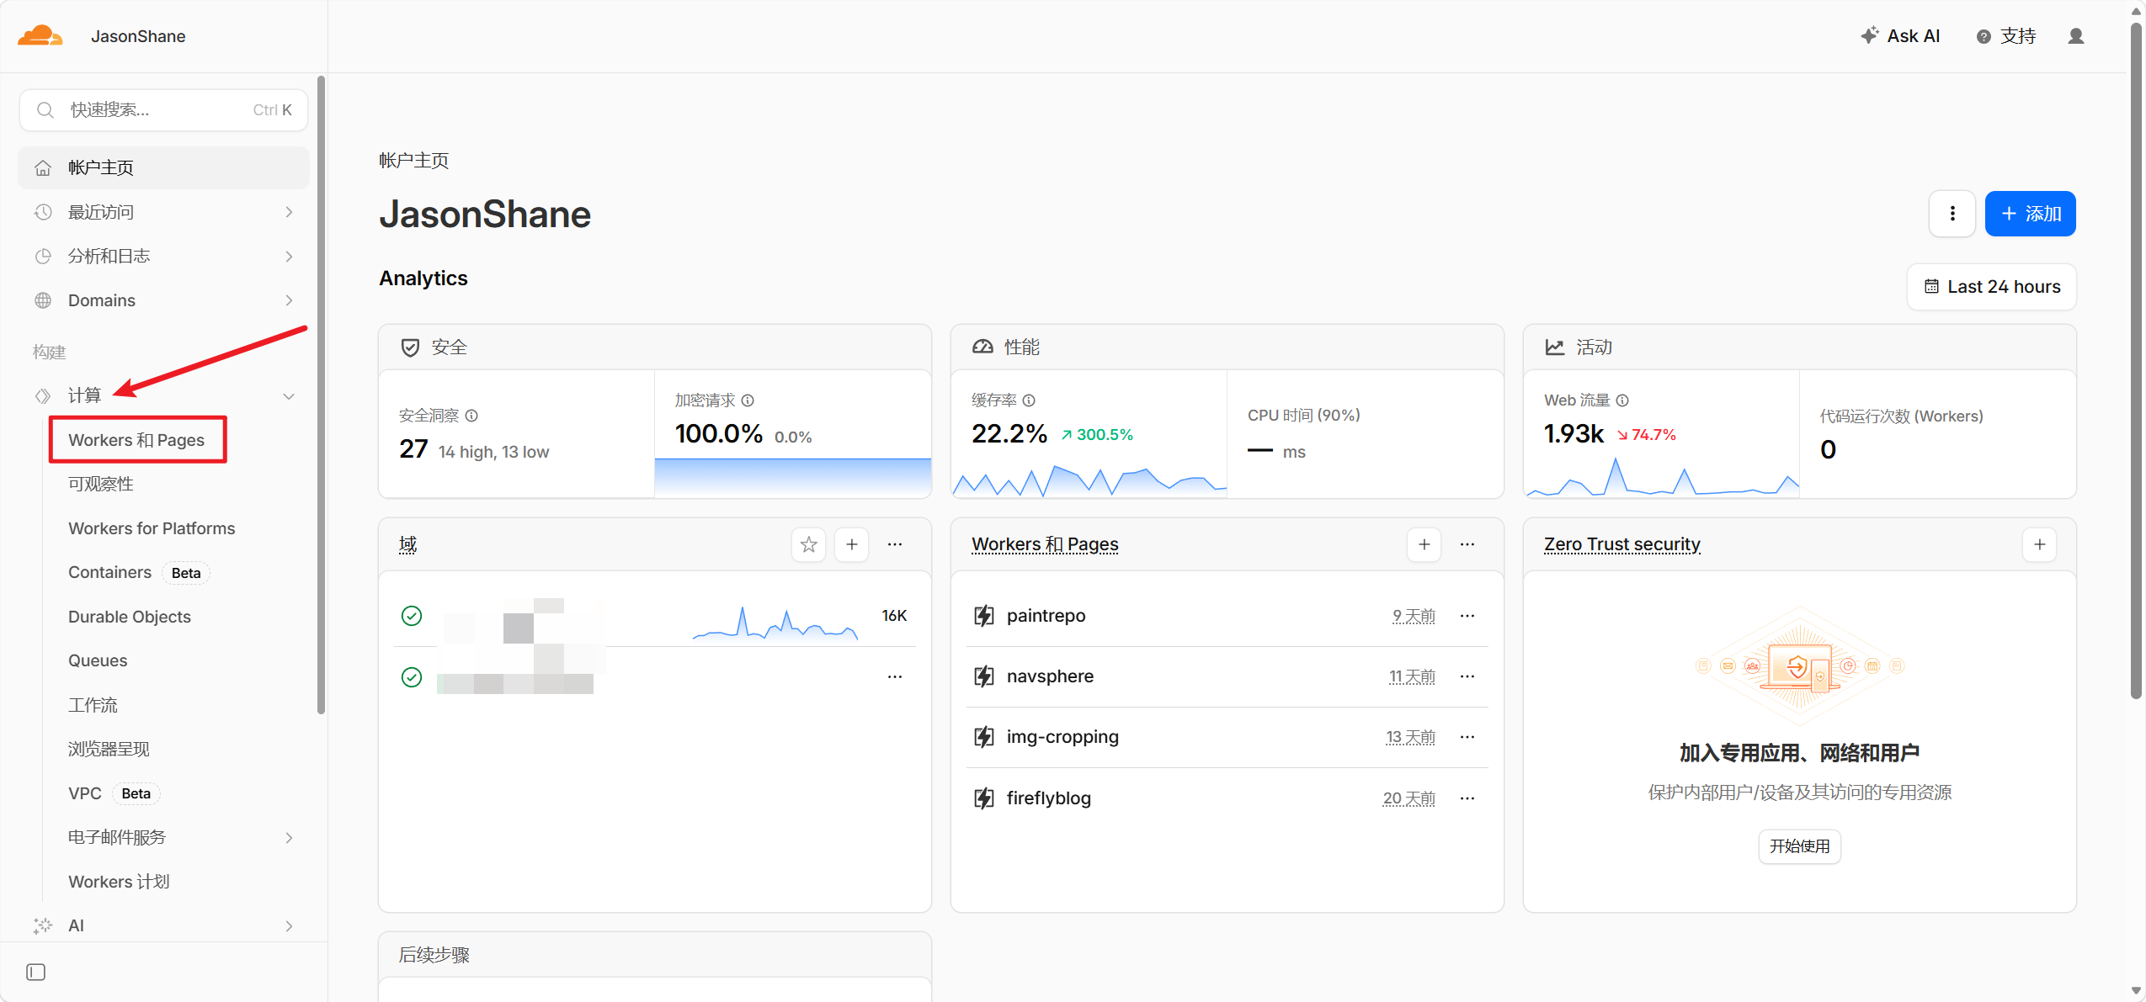Open the user profile icon

[x=2075, y=36]
